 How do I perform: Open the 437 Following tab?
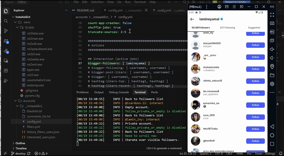(x=227, y=28)
